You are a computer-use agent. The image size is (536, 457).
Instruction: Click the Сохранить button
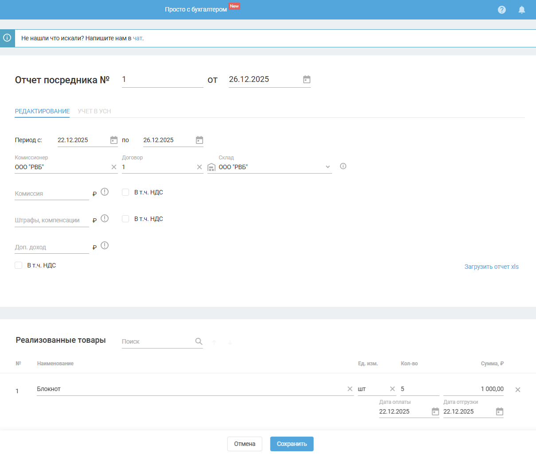tap(292, 444)
